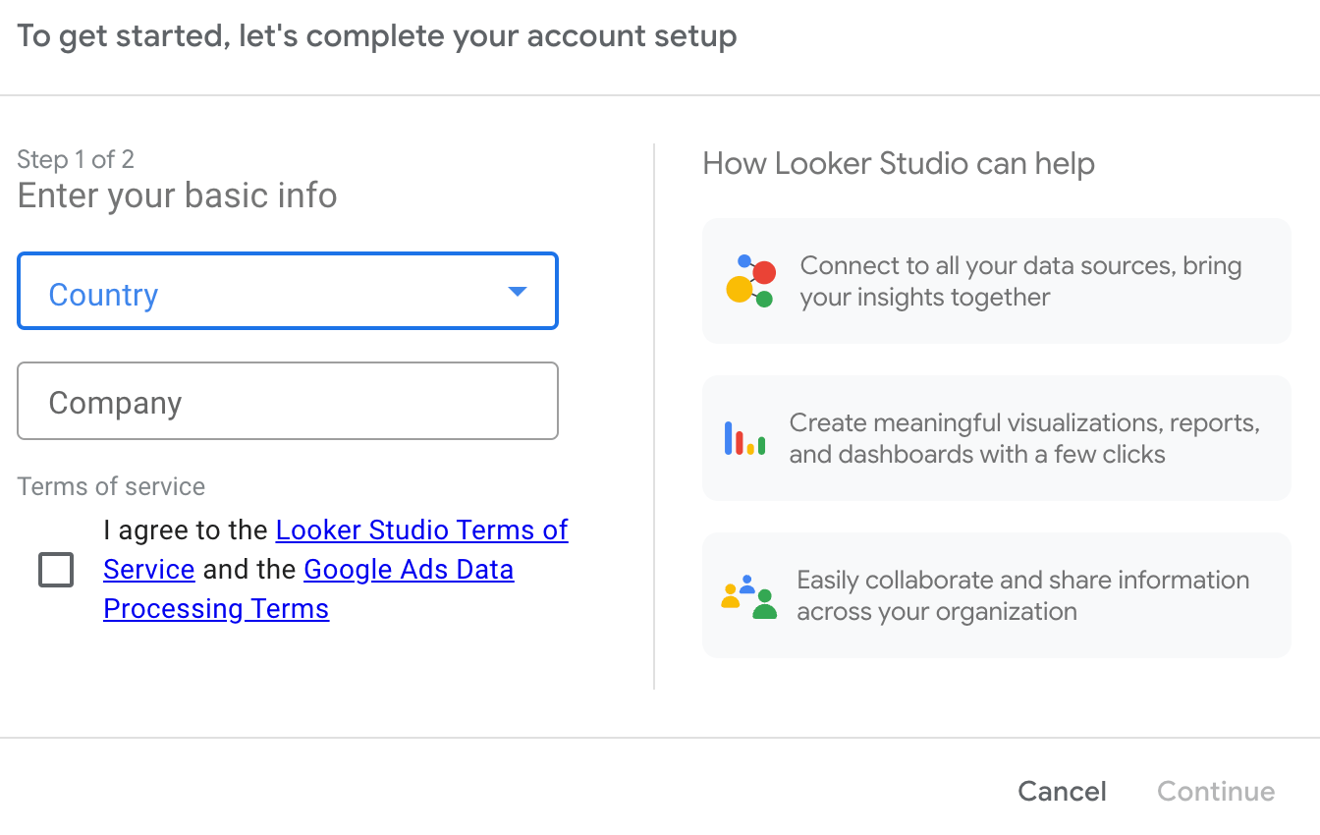Screen dimensions: 1320x835
Task: Click the colorful bar chart visualizations icon
Action: [744, 438]
